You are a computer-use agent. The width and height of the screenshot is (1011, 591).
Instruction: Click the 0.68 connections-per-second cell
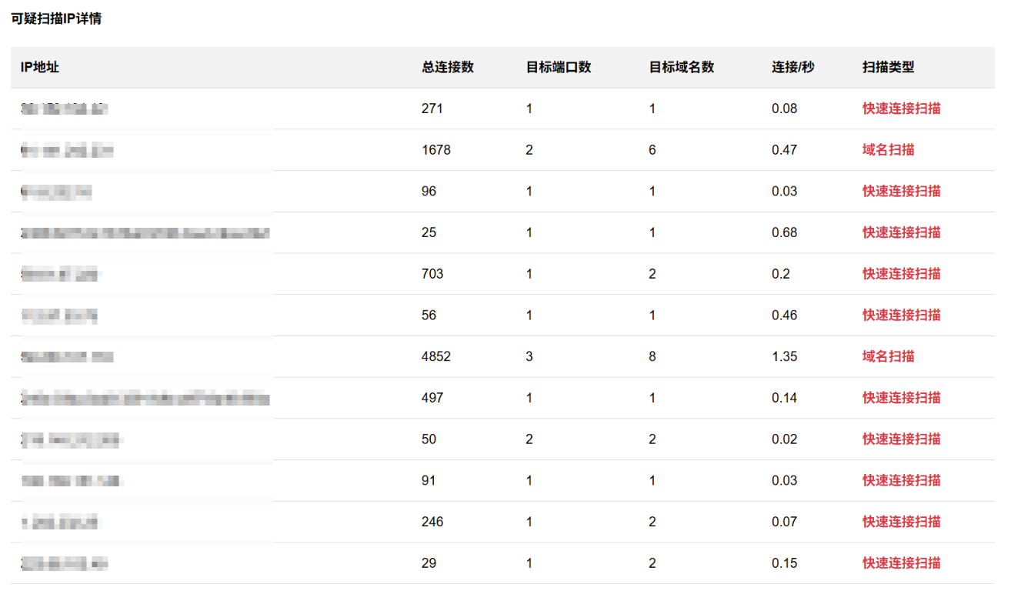(x=784, y=232)
